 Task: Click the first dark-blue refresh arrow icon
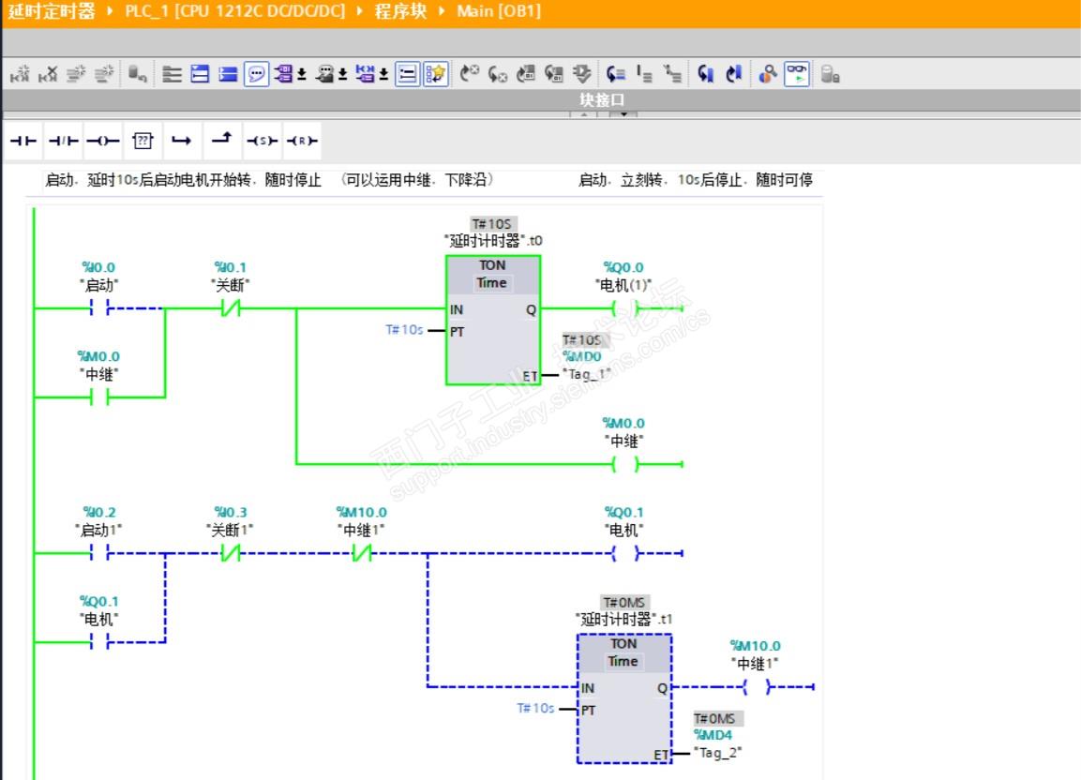[x=705, y=74]
